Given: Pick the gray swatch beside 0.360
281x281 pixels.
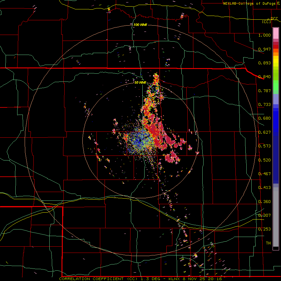Looking at the screenshot, I should (x=276, y=217).
